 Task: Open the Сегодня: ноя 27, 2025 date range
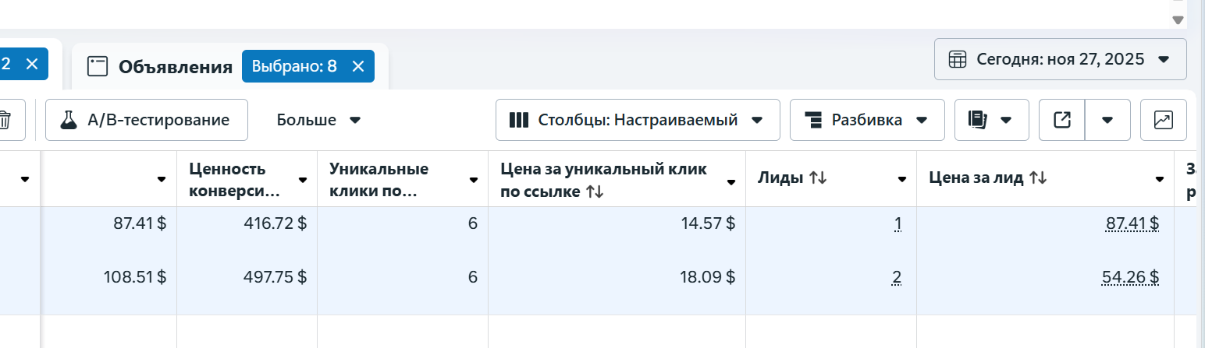coord(1060,59)
